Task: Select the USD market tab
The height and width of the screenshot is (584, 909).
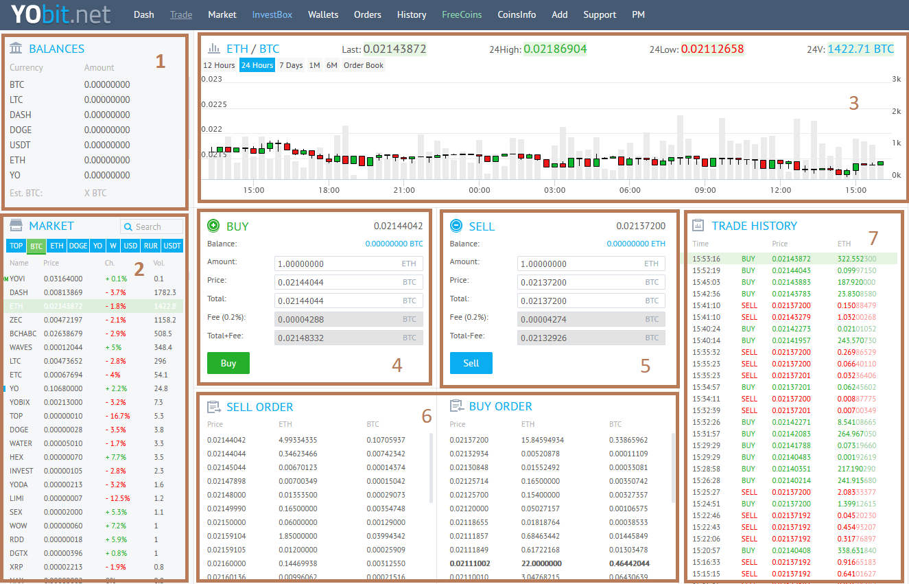Action: point(130,246)
